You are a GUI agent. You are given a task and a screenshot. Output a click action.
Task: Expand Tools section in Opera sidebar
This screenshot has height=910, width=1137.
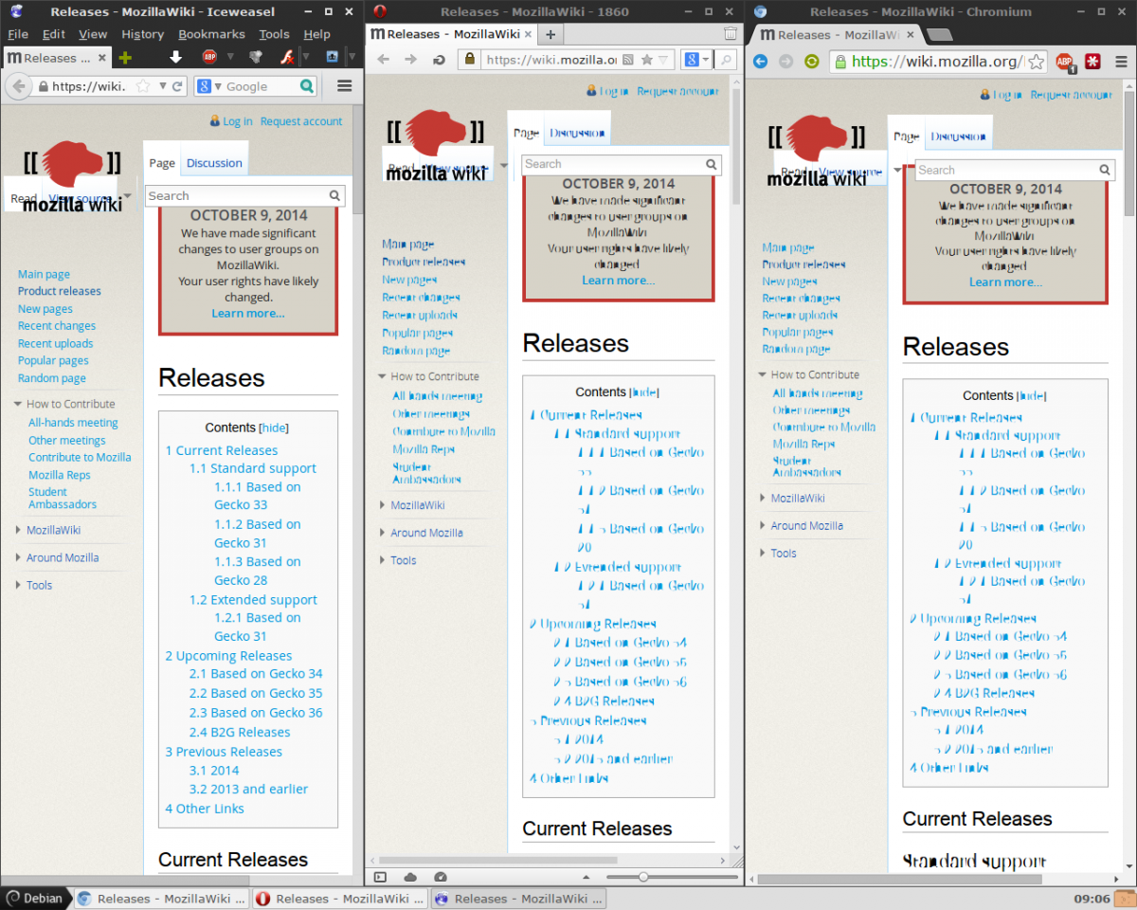coord(382,560)
